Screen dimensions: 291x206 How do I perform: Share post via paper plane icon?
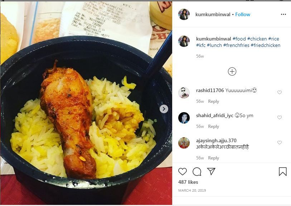[x=211, y=171]
